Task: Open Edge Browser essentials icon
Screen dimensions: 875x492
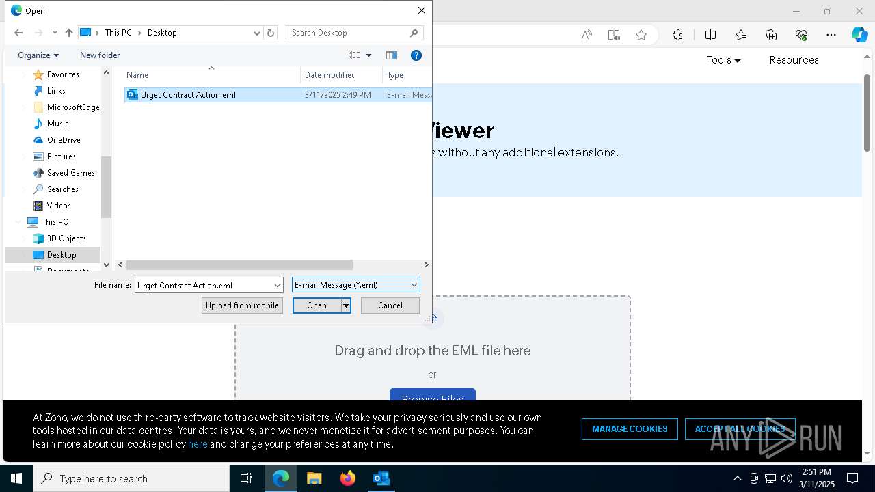Action: pyautogui.click(x=801, y=35)
